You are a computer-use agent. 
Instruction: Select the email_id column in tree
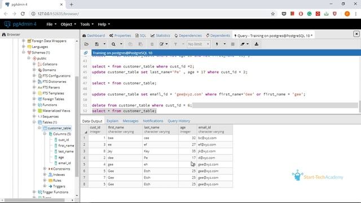pyautogui.click(x=64, y=163)
